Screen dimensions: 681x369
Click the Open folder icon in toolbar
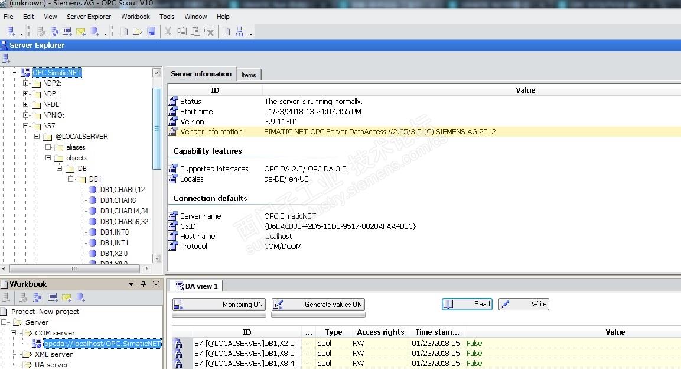[x=138, y=32]
